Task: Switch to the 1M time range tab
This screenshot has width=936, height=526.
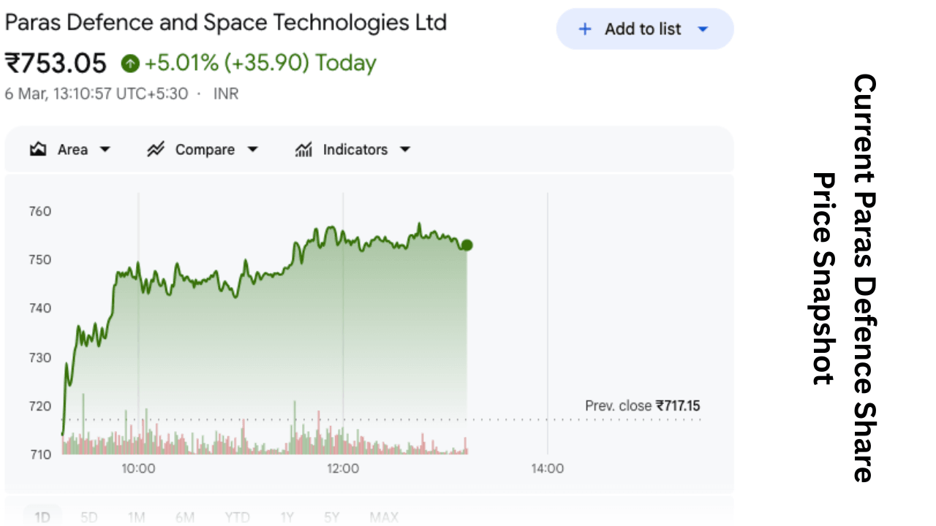Action: coord(136,518)
